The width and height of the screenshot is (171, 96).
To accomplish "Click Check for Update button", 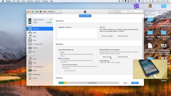I will click(x=107, y=36).
